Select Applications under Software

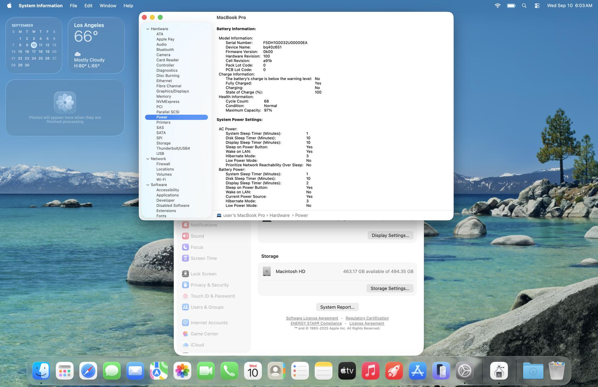tap(167, 195)
